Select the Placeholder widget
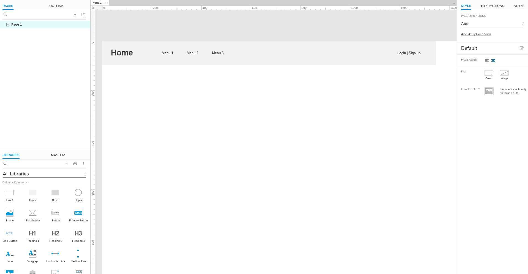 (x=33, y=216)
